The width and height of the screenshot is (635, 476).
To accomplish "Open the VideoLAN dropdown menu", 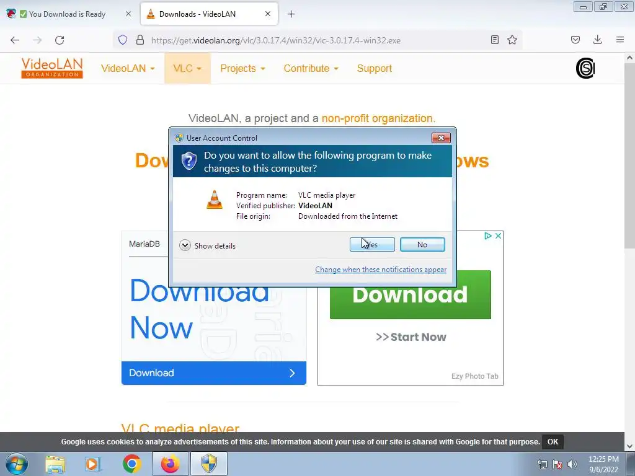I will pyautogui.click(x=128, y=68).
